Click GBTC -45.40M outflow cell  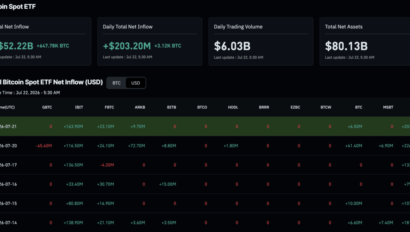[x=44, y=146]
